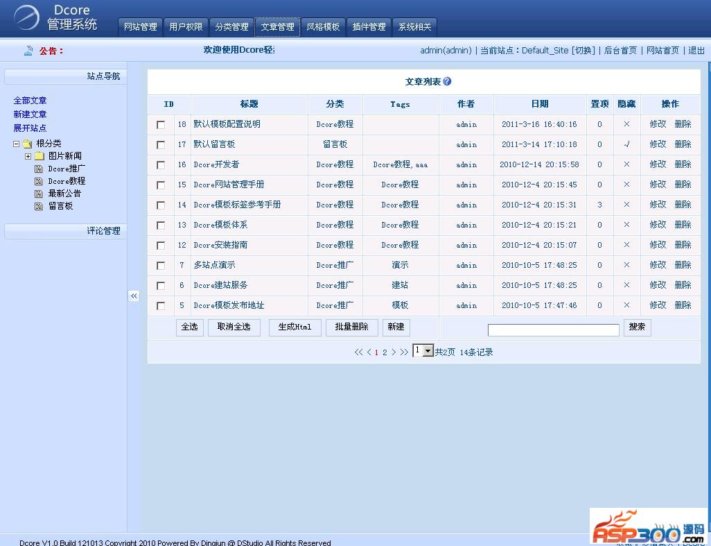Screen dimensions: 711x546
Task: Click the 日期 column header
Action: pyautogui.click(x=540, y=104)
